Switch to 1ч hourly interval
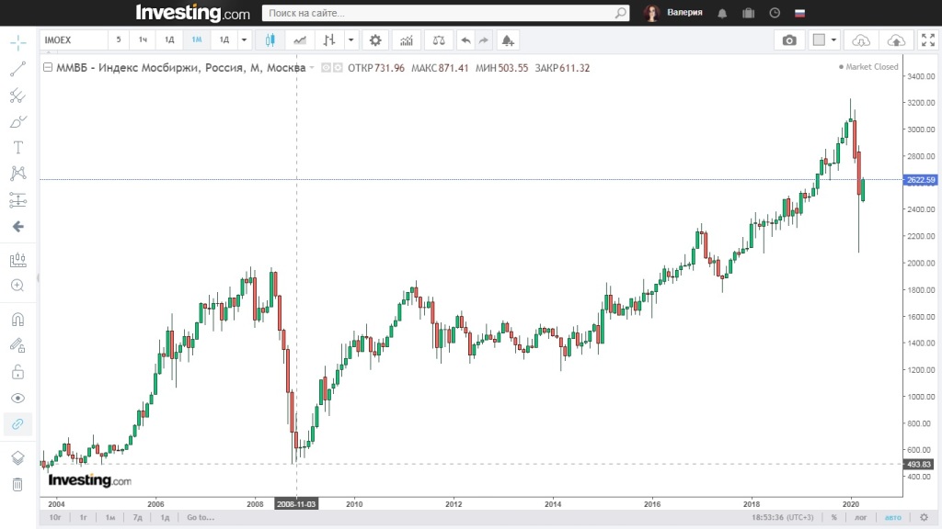Image resolution: width=942 pixels, height=529 pixels. pyautogui.click(x=144, y=40)
